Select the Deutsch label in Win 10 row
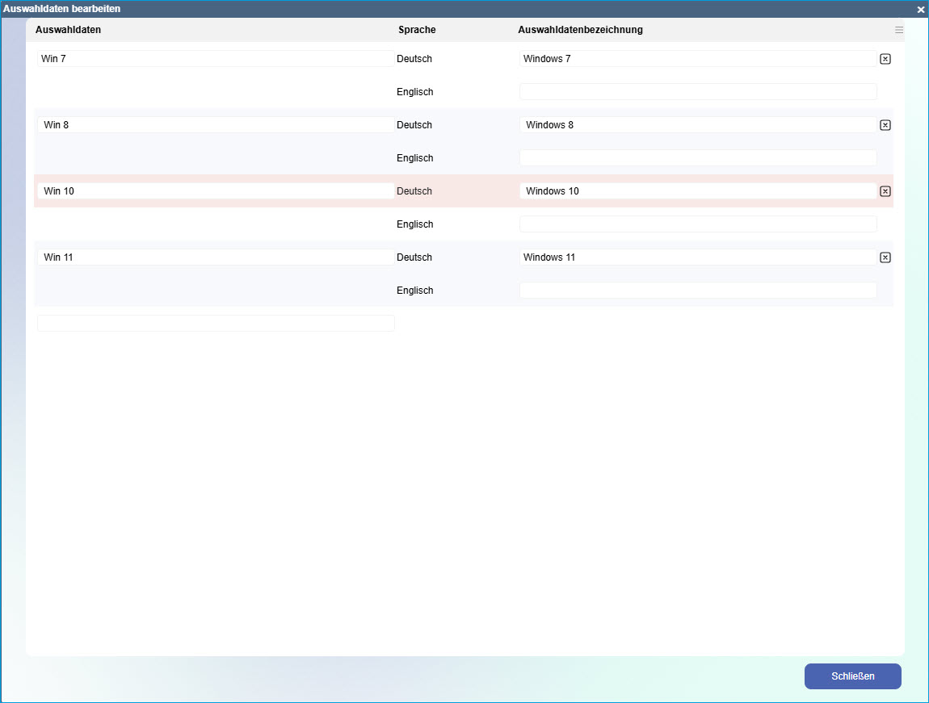 click(414, 191)
